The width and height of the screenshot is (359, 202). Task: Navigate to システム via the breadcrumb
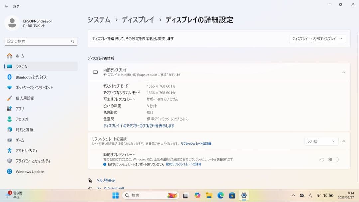(98, 20)
